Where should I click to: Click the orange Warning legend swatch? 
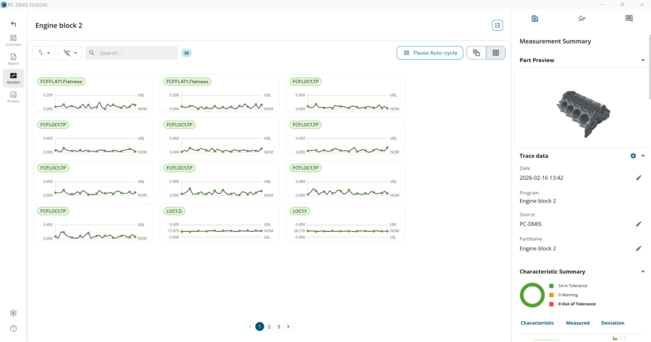point(551,295)
